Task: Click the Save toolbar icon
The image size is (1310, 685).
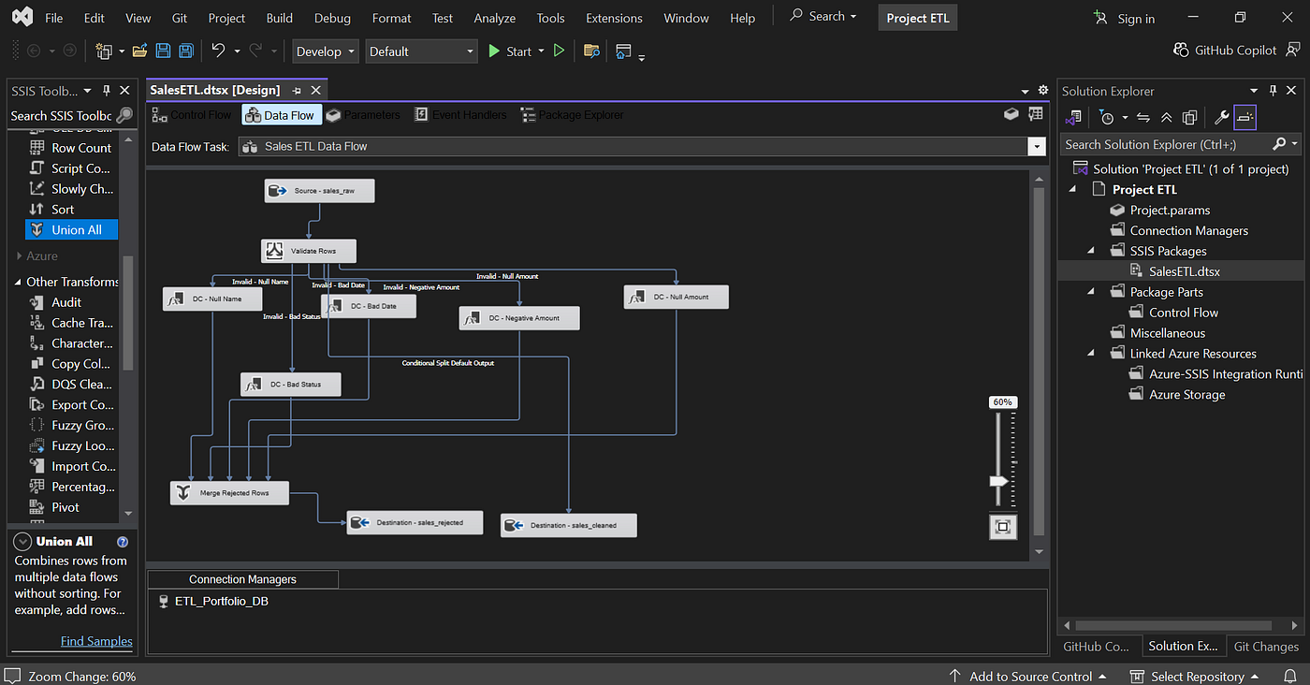Action: click(x=163, y=51)
